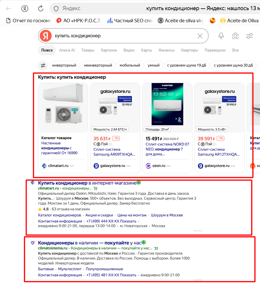Image resolution: width=260 pixels, height=287 pixels.
Task: Open the three-dots menu next to climatart.ru
Action: pyautogui.click(x=72, y=166)
